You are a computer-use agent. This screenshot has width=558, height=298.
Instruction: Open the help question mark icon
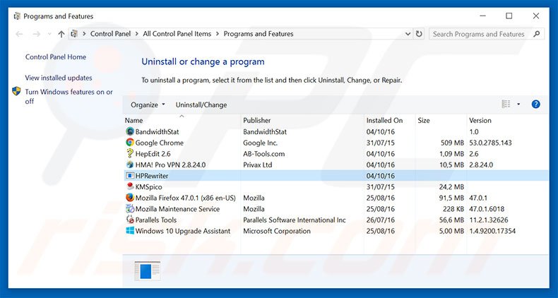point(535,105)
